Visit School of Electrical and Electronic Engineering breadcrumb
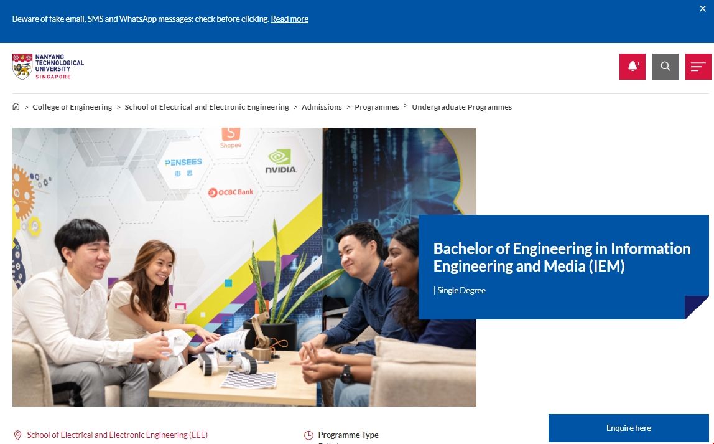 206,106
